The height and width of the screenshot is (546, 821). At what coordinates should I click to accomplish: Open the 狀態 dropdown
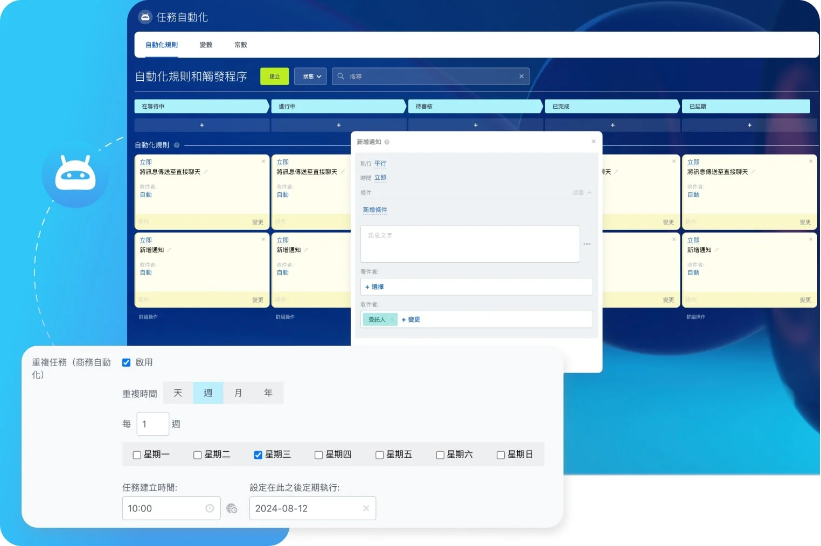[x=310, y=76]
